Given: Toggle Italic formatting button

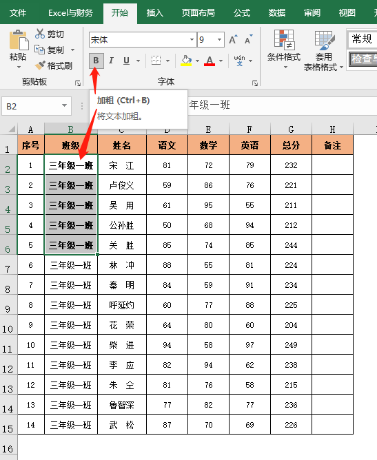Looking at the screenshot, I should (x=111, y=61).
